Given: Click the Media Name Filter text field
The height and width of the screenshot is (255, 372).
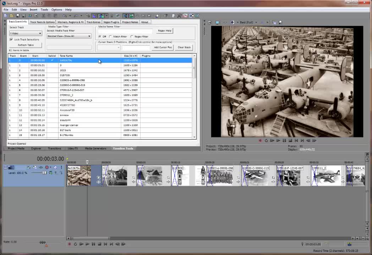Looking at the screenshot, I should tap(125, 31).
